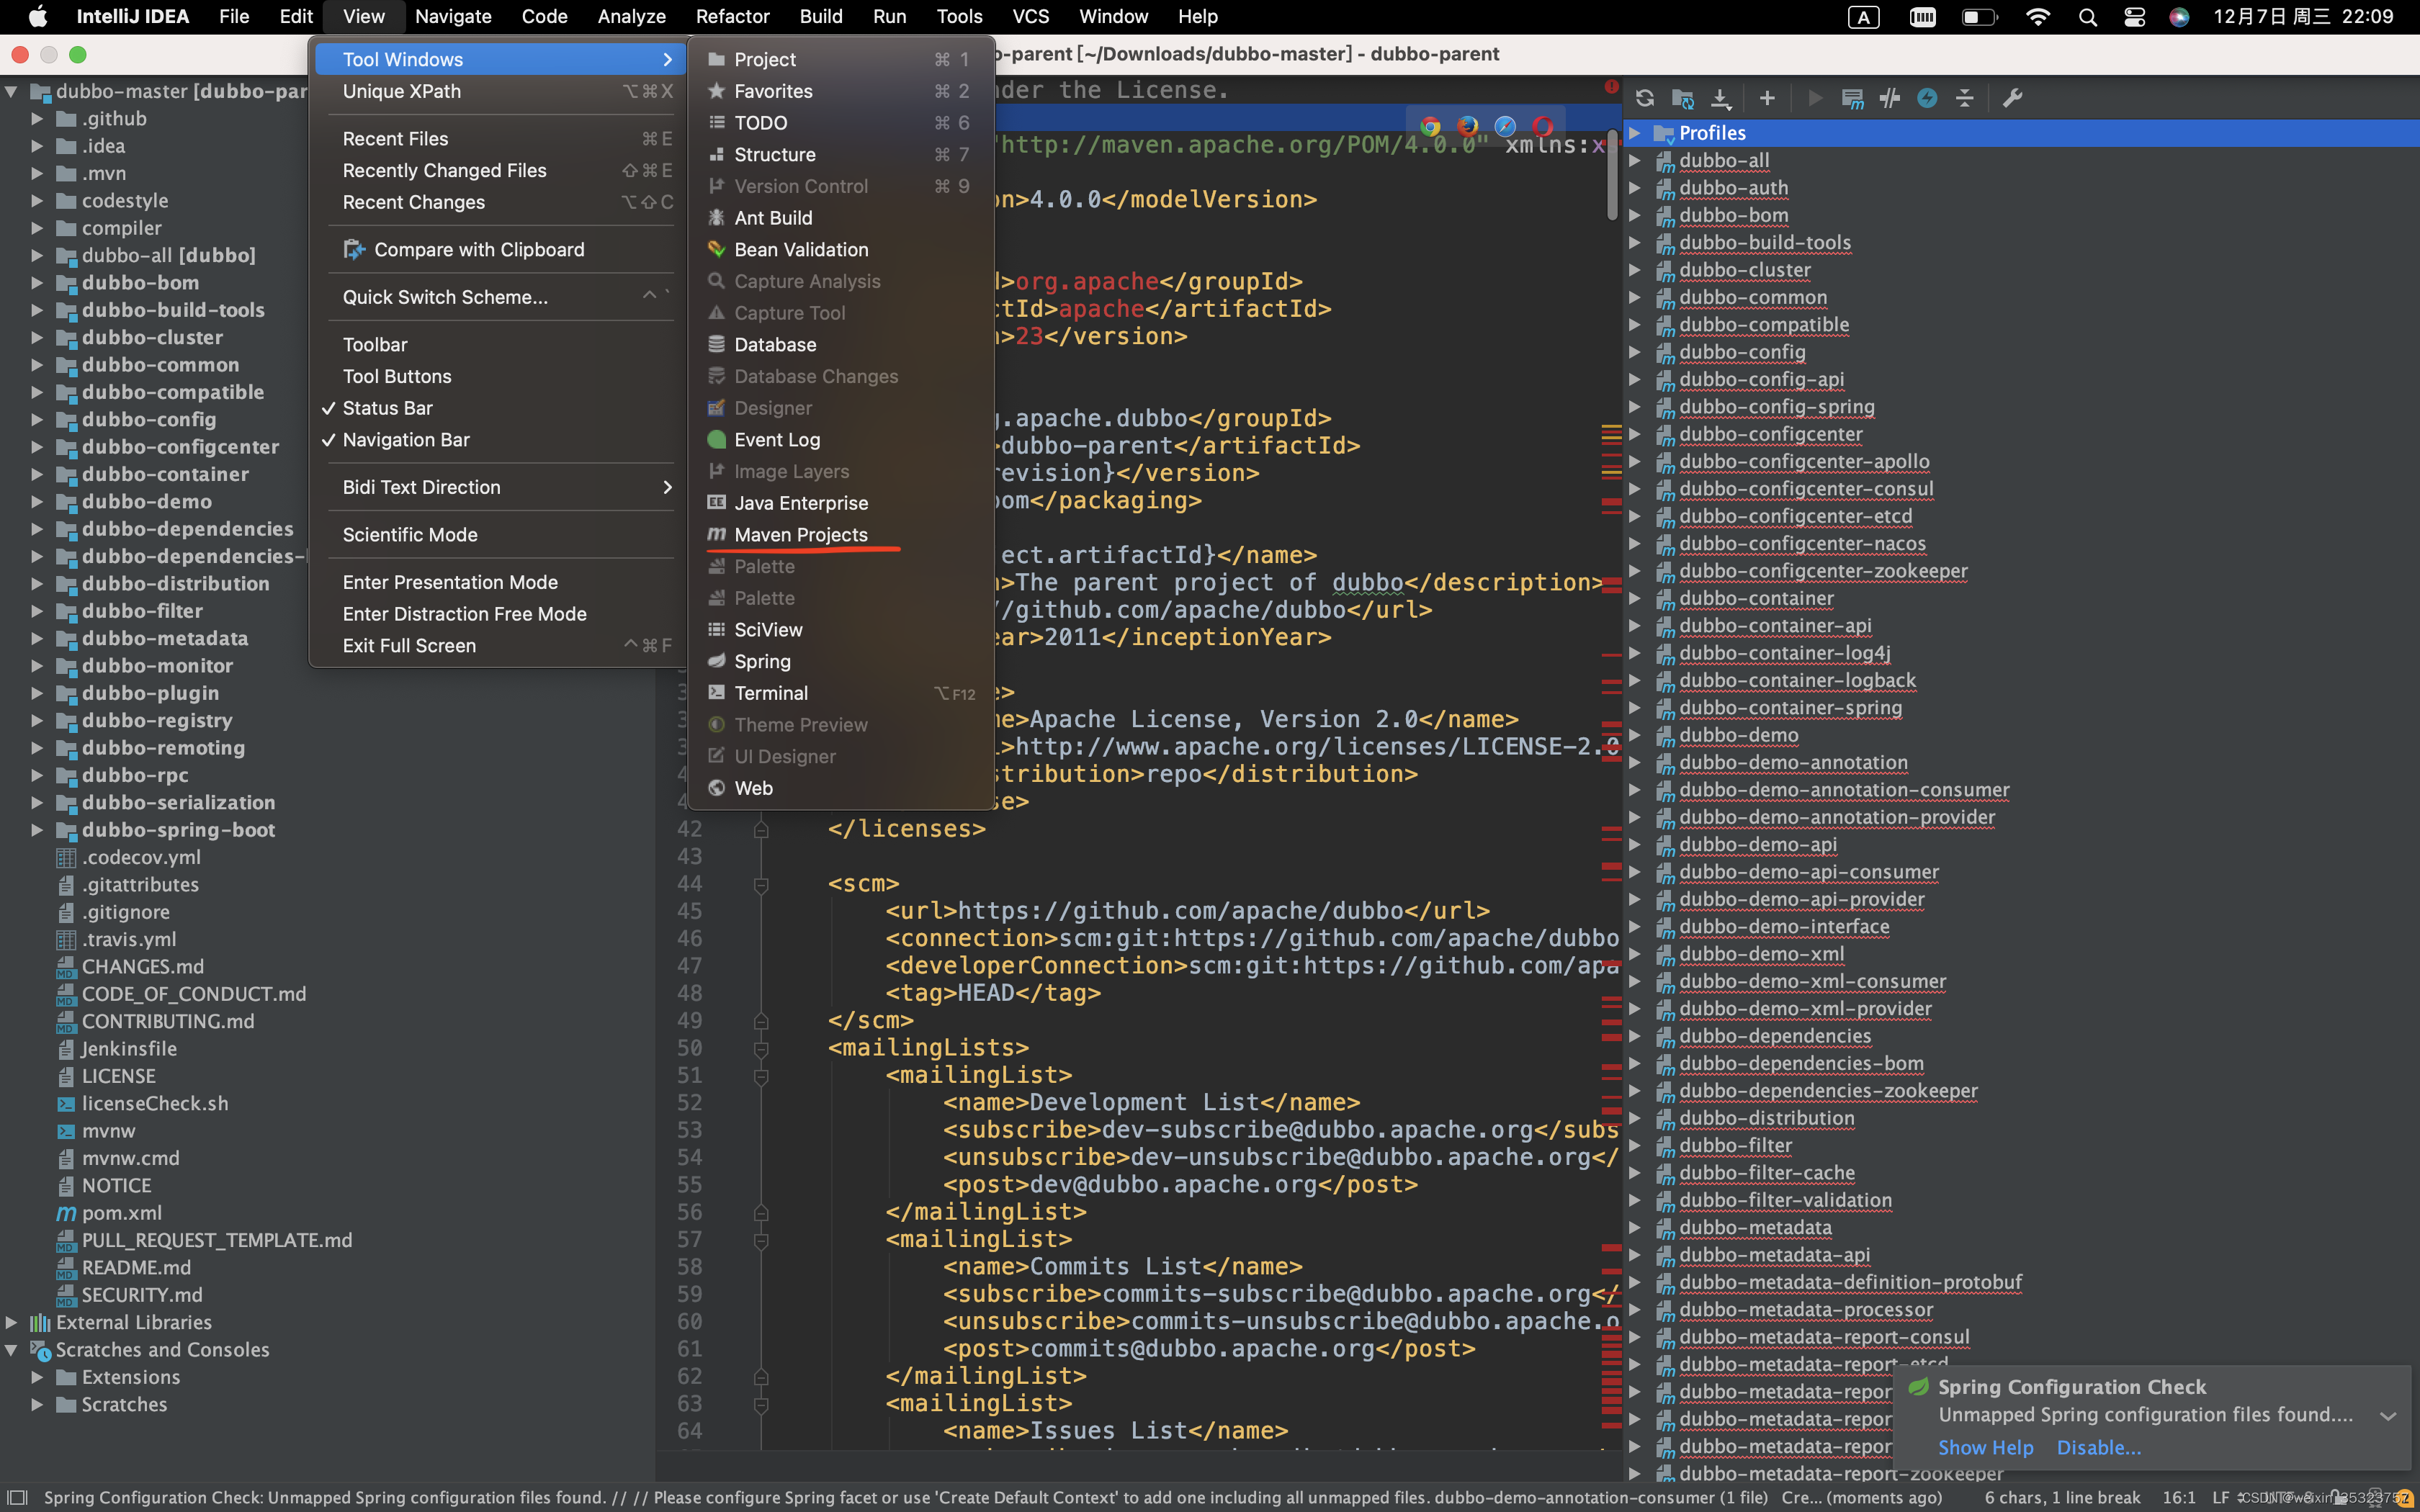Open the Navigate menu in menu bar

453,16
